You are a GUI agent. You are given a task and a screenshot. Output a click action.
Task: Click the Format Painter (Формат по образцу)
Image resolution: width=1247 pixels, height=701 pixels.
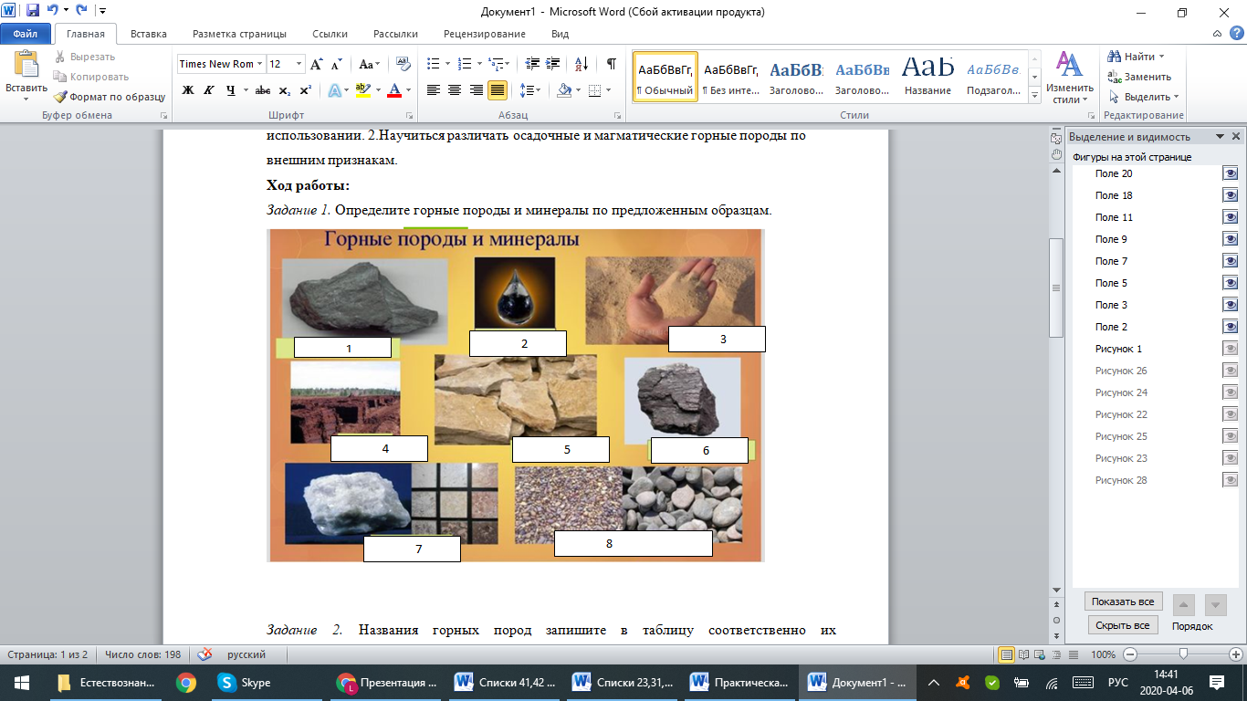click(x=110, y=97)
